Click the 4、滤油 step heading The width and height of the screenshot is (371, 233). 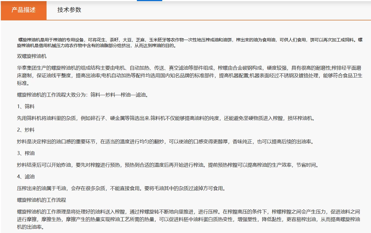tap(26, 177)
